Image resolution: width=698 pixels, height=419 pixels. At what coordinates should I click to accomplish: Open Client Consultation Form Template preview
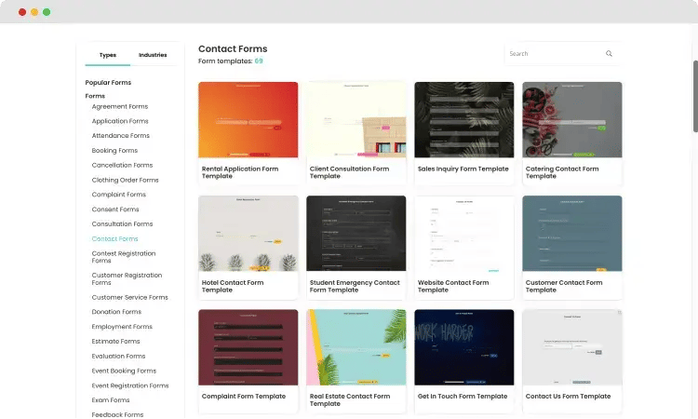[356, 120]
